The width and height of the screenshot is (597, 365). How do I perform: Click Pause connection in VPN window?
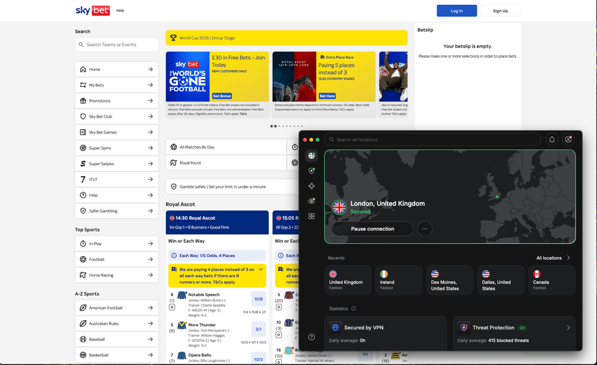coord(373,229)
